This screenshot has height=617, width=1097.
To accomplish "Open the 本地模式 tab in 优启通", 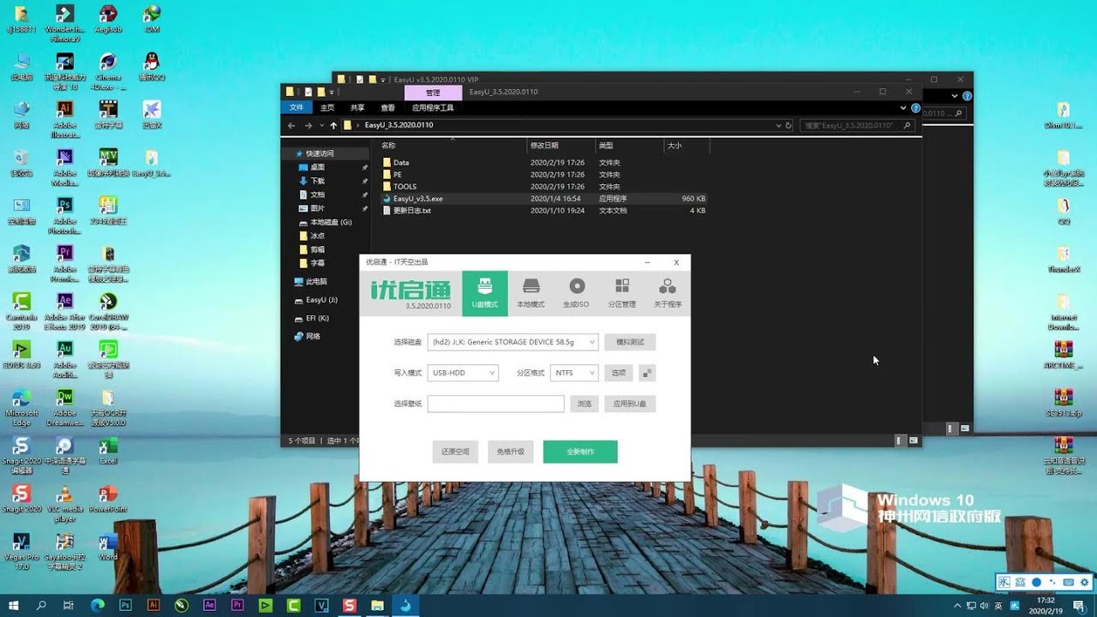I will click(x=531, y=293).
